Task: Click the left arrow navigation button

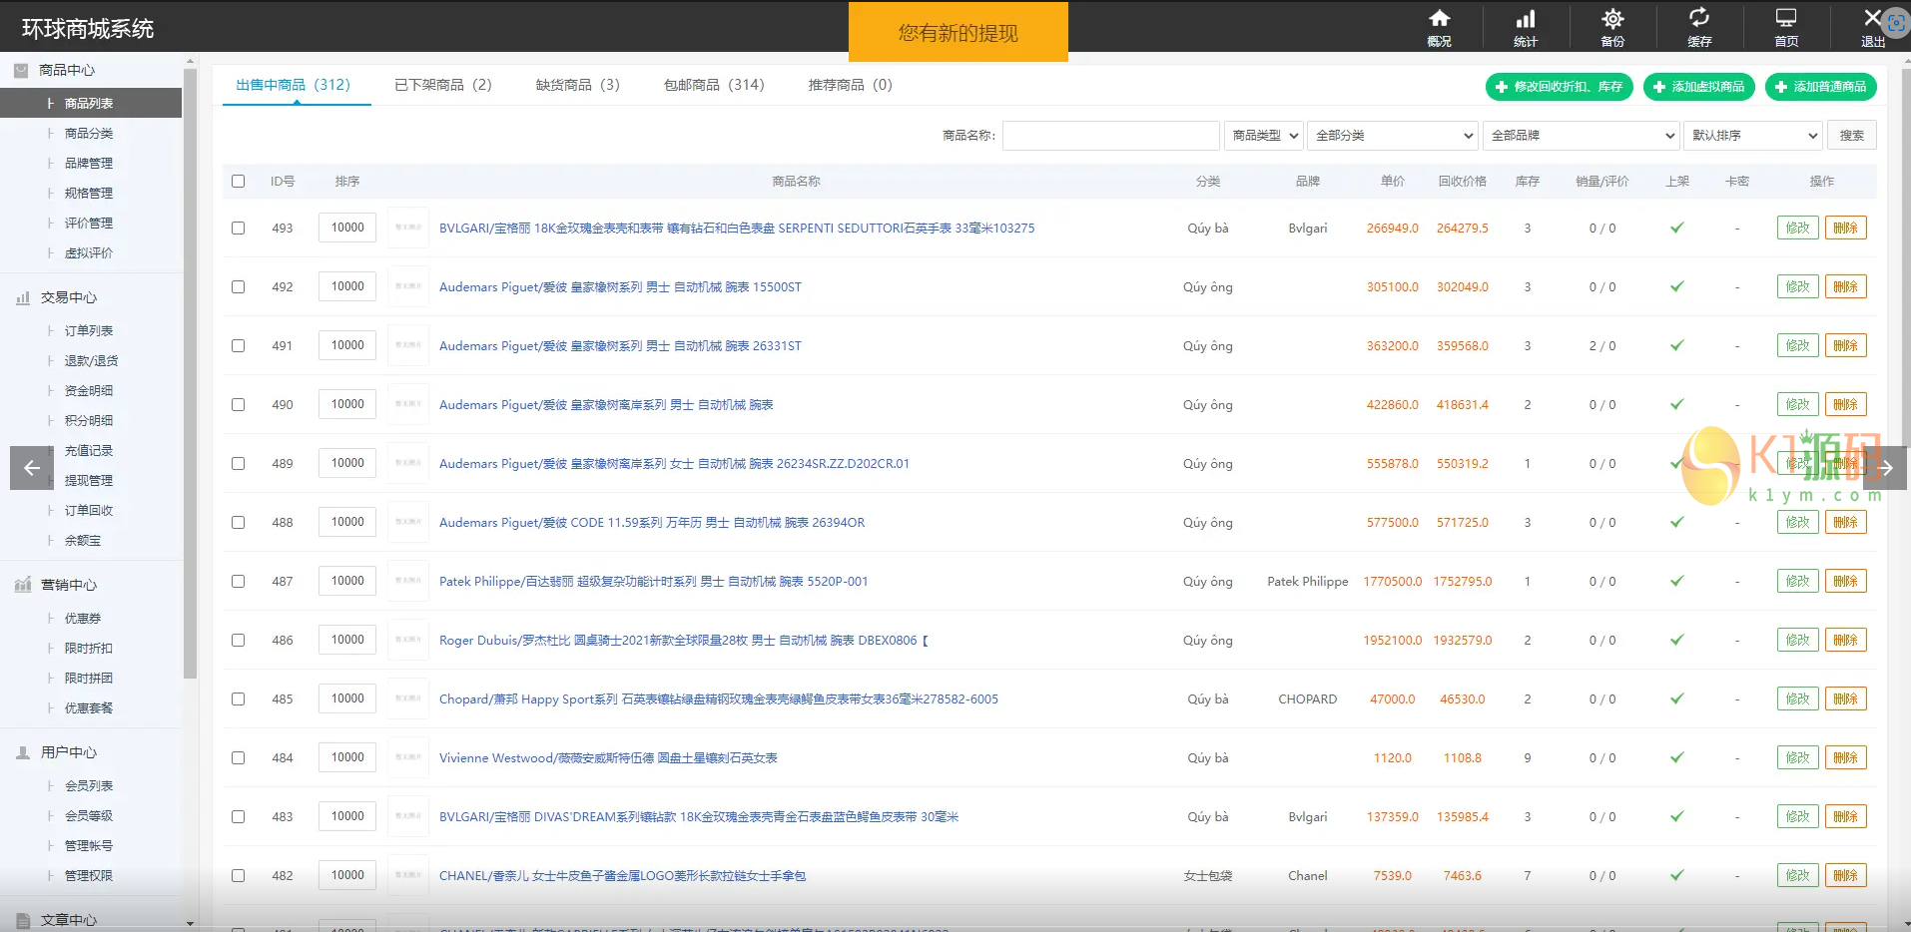Action: click(31, 468)
